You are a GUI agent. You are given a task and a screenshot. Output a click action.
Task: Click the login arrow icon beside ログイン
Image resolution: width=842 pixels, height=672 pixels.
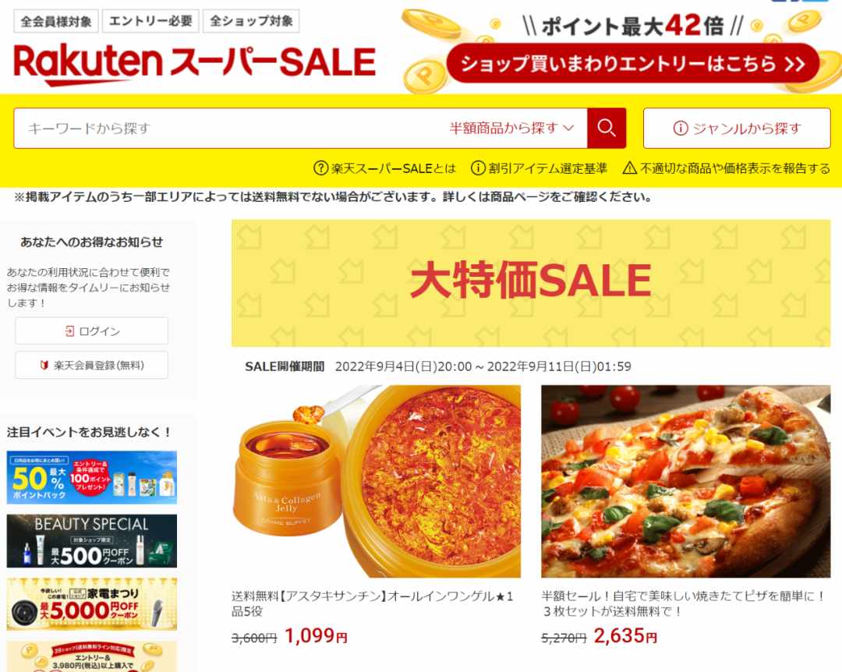coord(69,331)
